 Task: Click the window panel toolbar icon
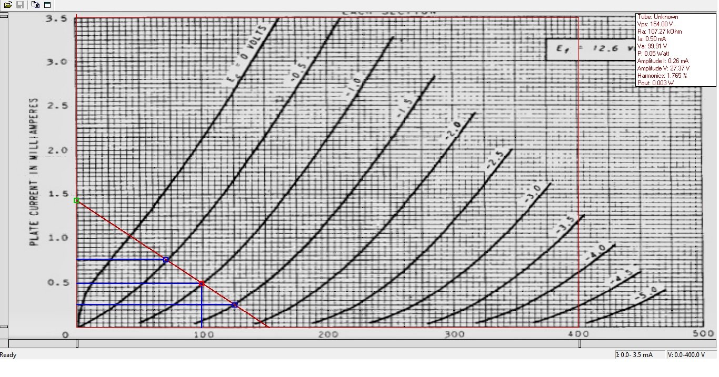tap(47, 5)
